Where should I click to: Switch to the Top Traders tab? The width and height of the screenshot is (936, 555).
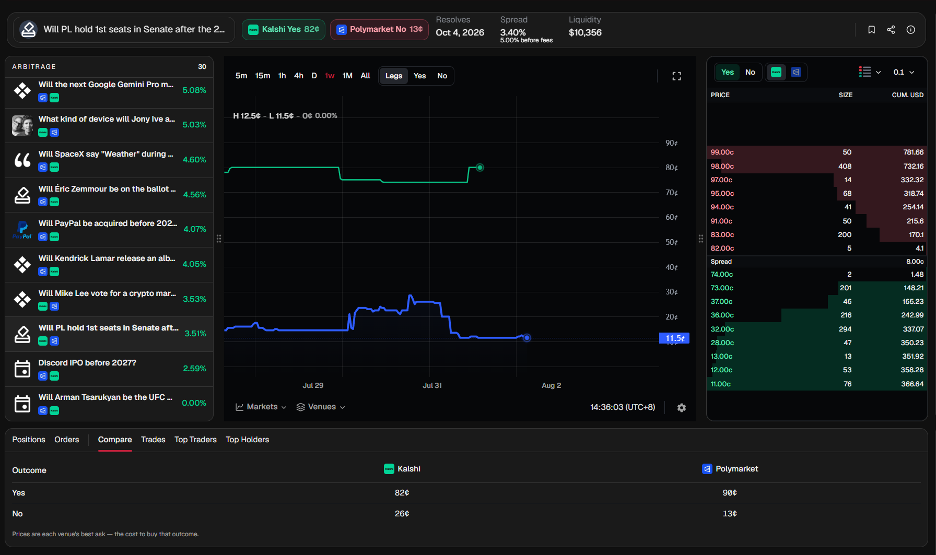[195, 440]
